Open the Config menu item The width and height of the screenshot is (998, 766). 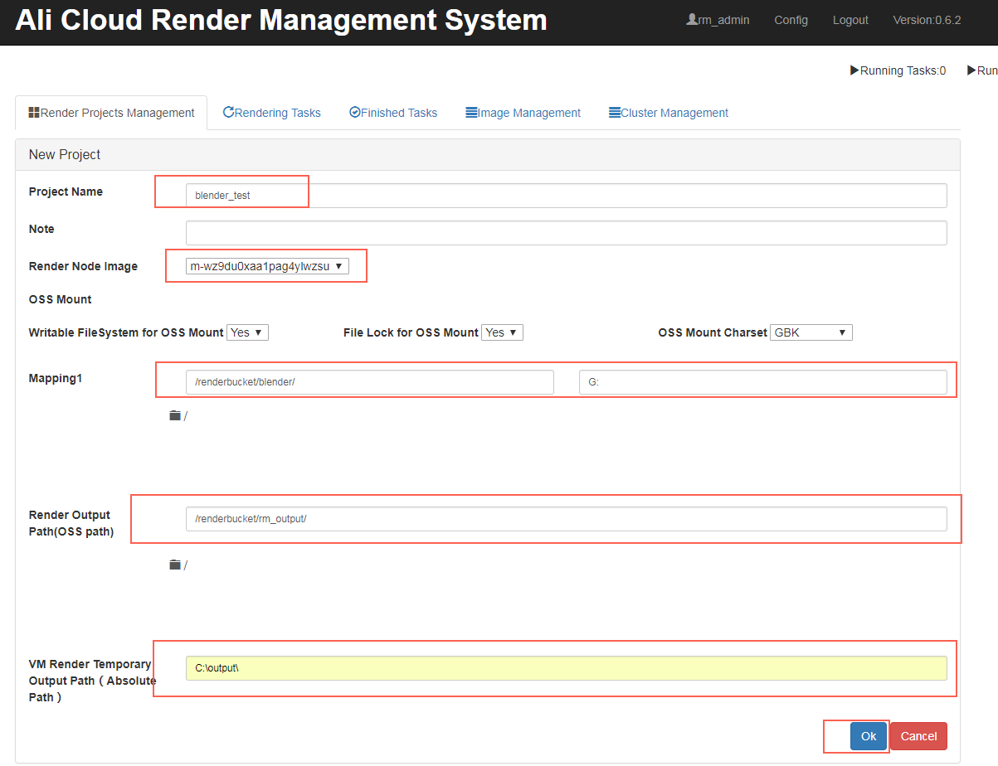[791, 20]
